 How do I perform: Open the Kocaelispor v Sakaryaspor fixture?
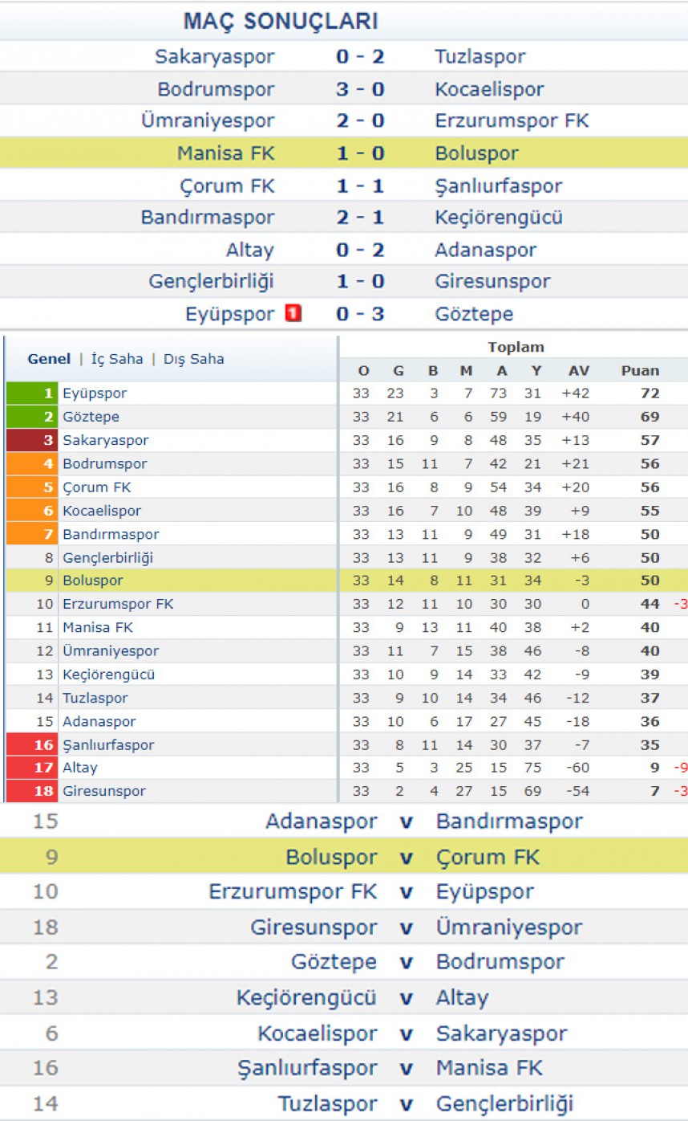point(344,1033)
